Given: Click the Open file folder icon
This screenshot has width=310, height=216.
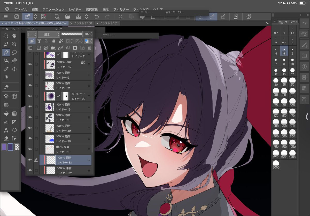Looking at the screenshot, I should (68, 16).
